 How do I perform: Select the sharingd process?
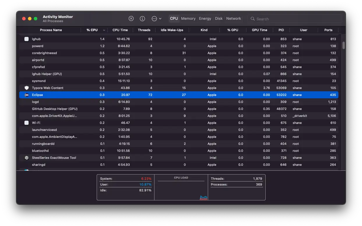(179, 165)
